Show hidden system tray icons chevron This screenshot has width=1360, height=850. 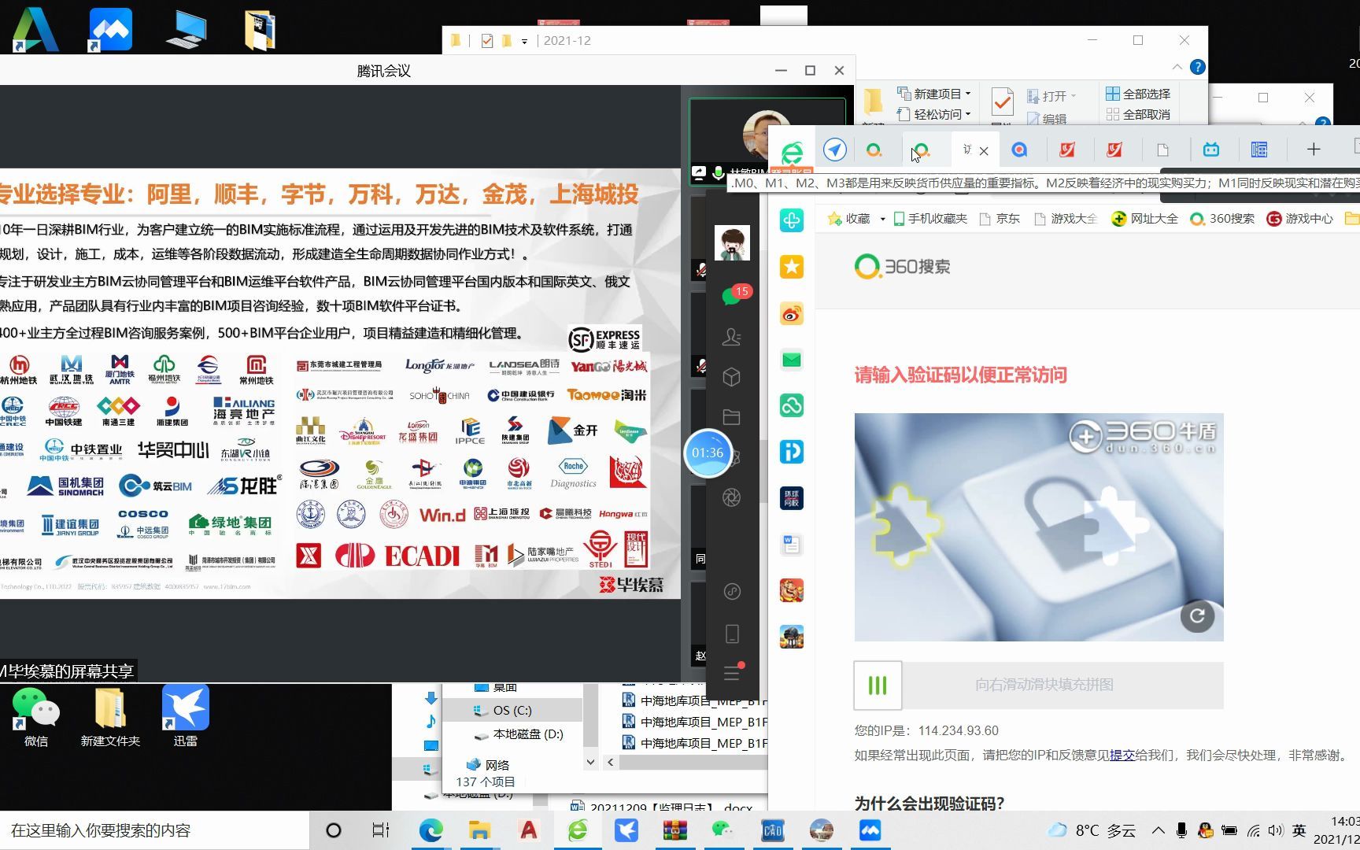coord(1159,830)
